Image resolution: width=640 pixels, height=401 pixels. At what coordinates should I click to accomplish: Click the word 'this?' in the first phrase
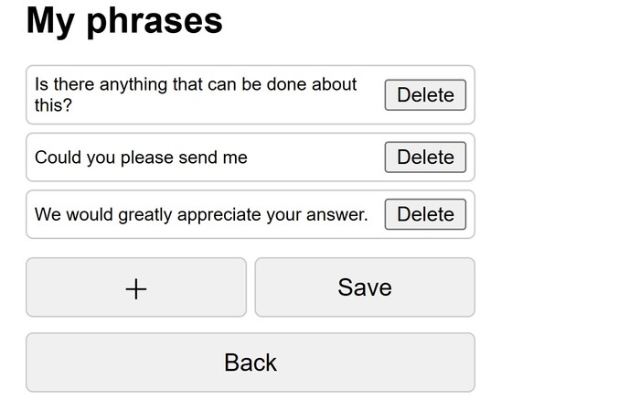pos(53,105)
